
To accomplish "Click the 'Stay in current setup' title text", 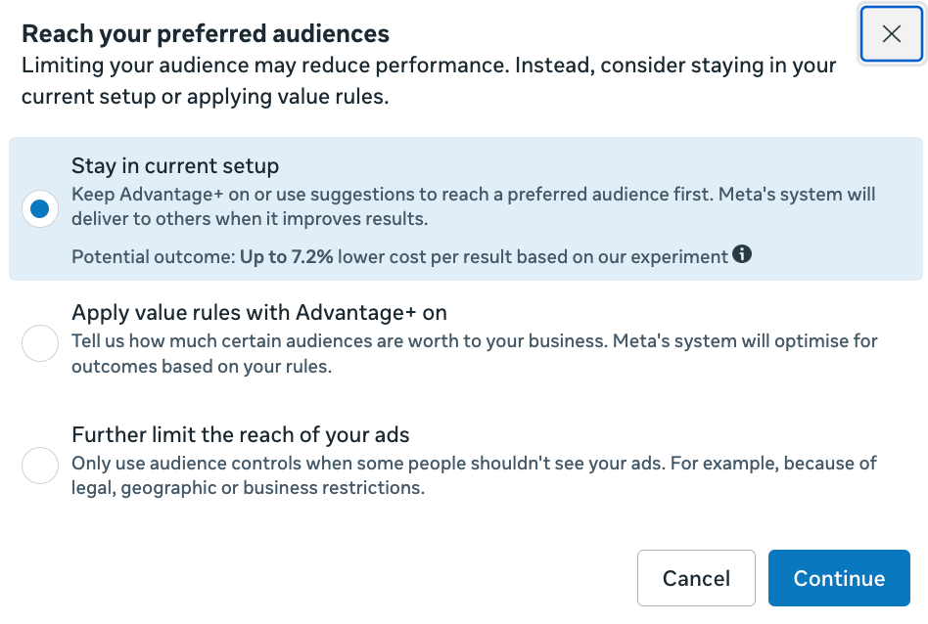I will point(175,165).
